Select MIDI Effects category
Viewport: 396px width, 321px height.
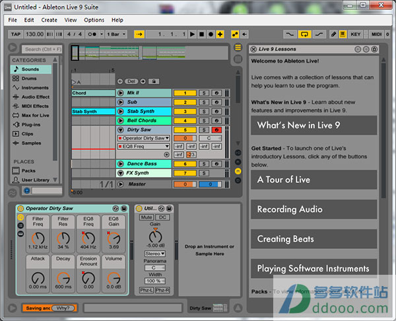(31, 106)
